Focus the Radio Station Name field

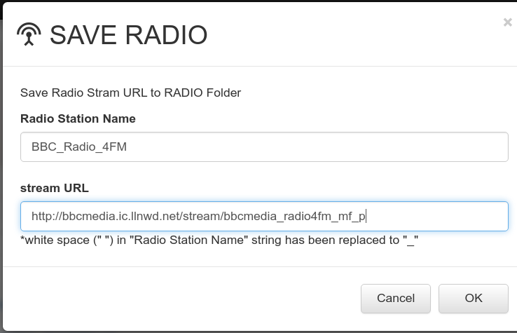pyautogui.click(x=264, y=147)
